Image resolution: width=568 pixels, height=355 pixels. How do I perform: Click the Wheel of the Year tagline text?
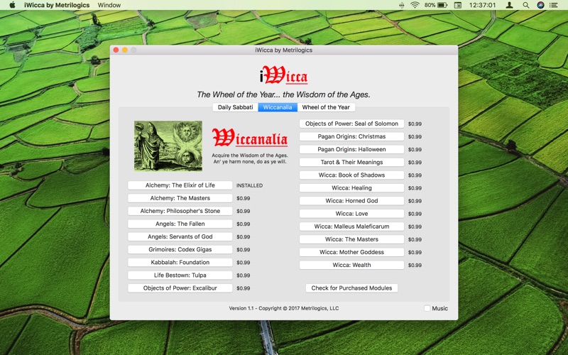coord(283,94)
